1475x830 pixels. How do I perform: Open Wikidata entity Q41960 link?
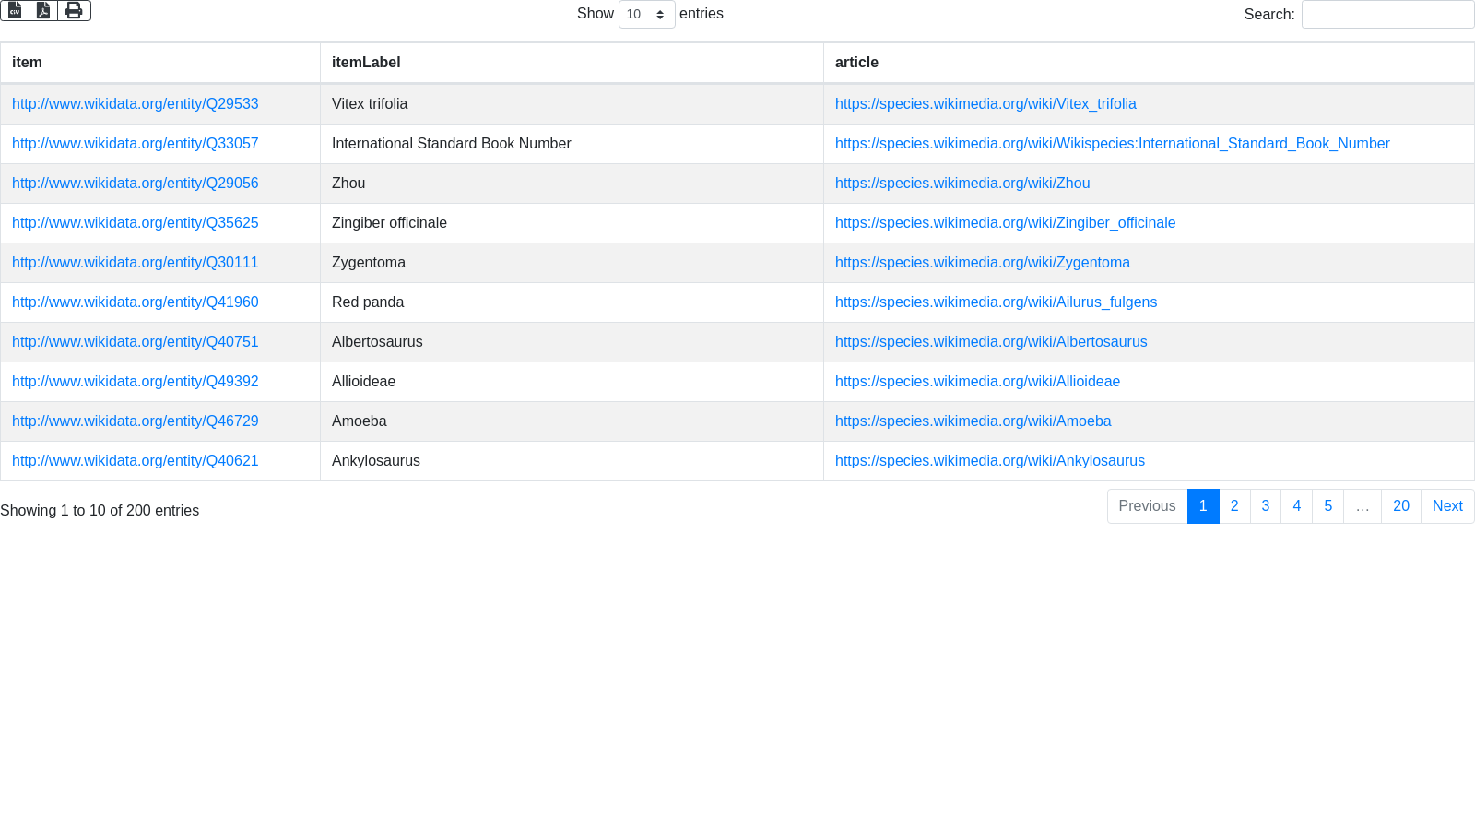pyautogui.click(x=136, y=302)
